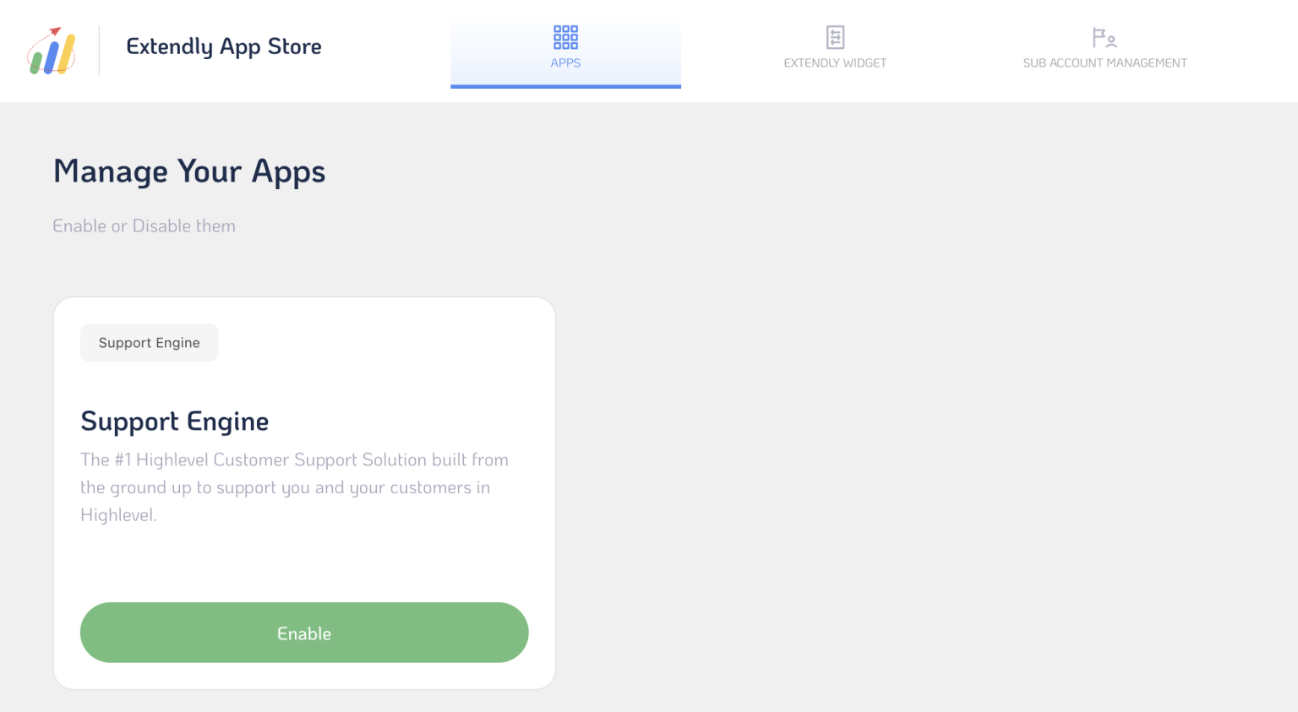This screenshot has width=1298, height=712.
Task: Click the red paper-plane arrow in logo
Action: click(x=56, y=31)
